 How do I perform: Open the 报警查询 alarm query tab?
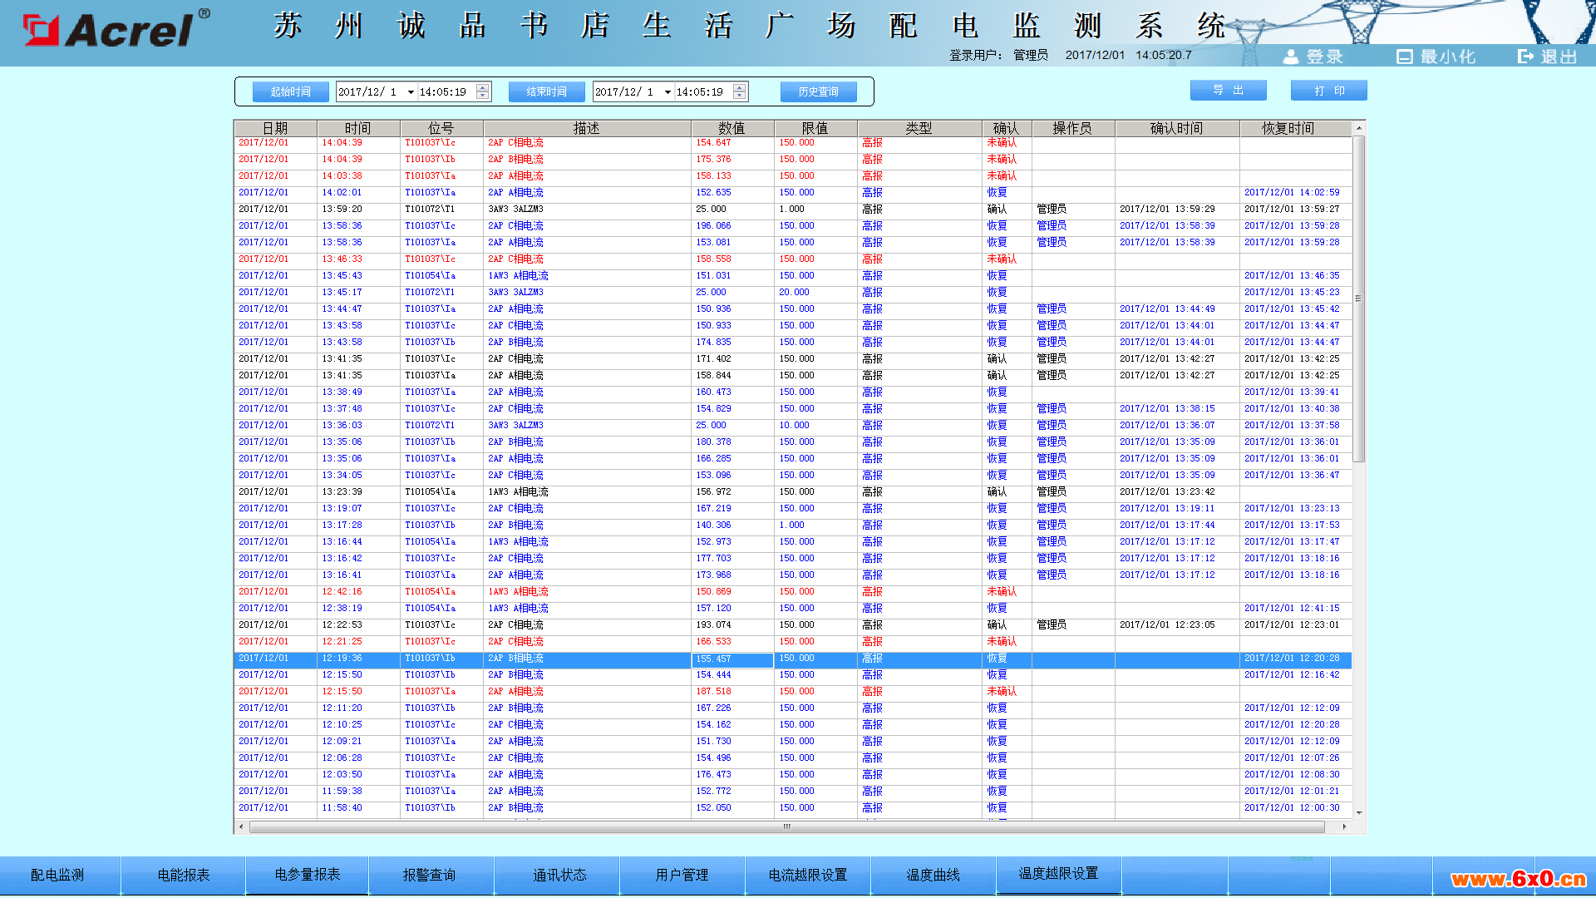point(429,875)
